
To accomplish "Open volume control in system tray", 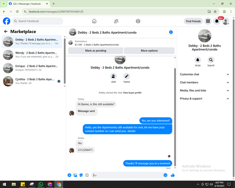I will pyautogui.click(x=211, y=184).
